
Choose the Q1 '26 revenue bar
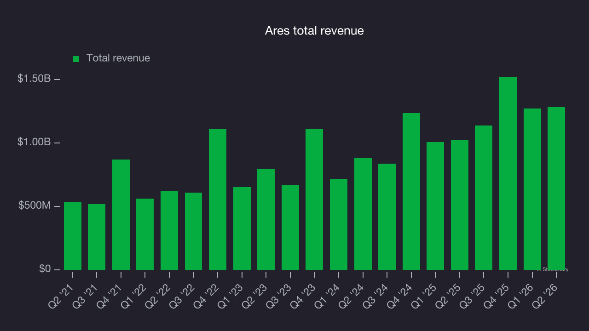532,189
